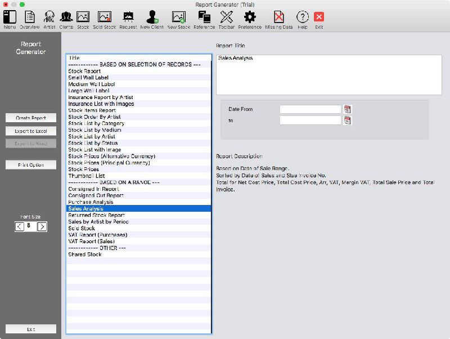Select Stock List by Category
Screen dimensions: 450x339
tap(138, 123)
